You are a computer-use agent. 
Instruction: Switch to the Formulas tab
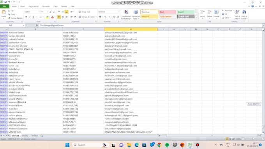(x=46, y=6)
